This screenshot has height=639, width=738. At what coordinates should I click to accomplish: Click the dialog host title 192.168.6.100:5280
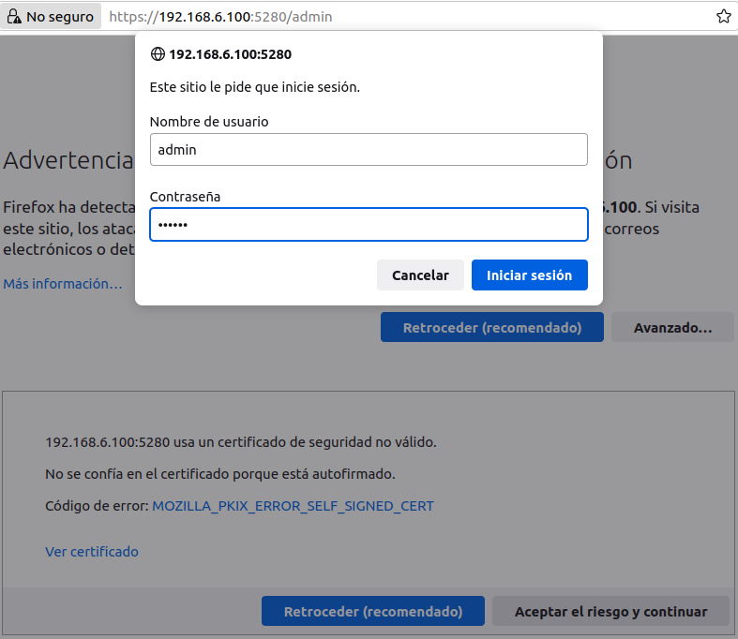[230, 54]
